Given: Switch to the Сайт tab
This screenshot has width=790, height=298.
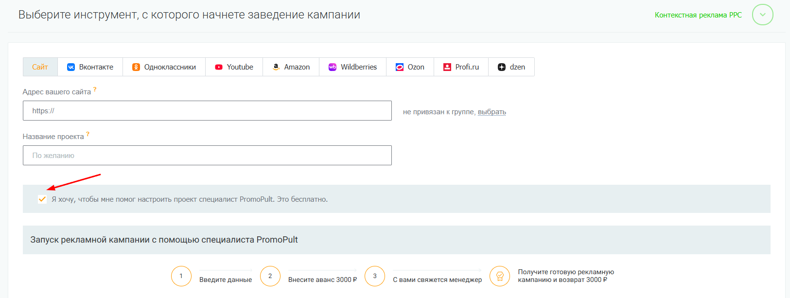Looking at the screenshot, I should pyautogui.click(x=40, y=67).
